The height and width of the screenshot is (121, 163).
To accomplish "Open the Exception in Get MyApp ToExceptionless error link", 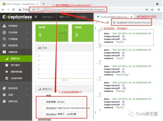I will (x=68, y=108).
